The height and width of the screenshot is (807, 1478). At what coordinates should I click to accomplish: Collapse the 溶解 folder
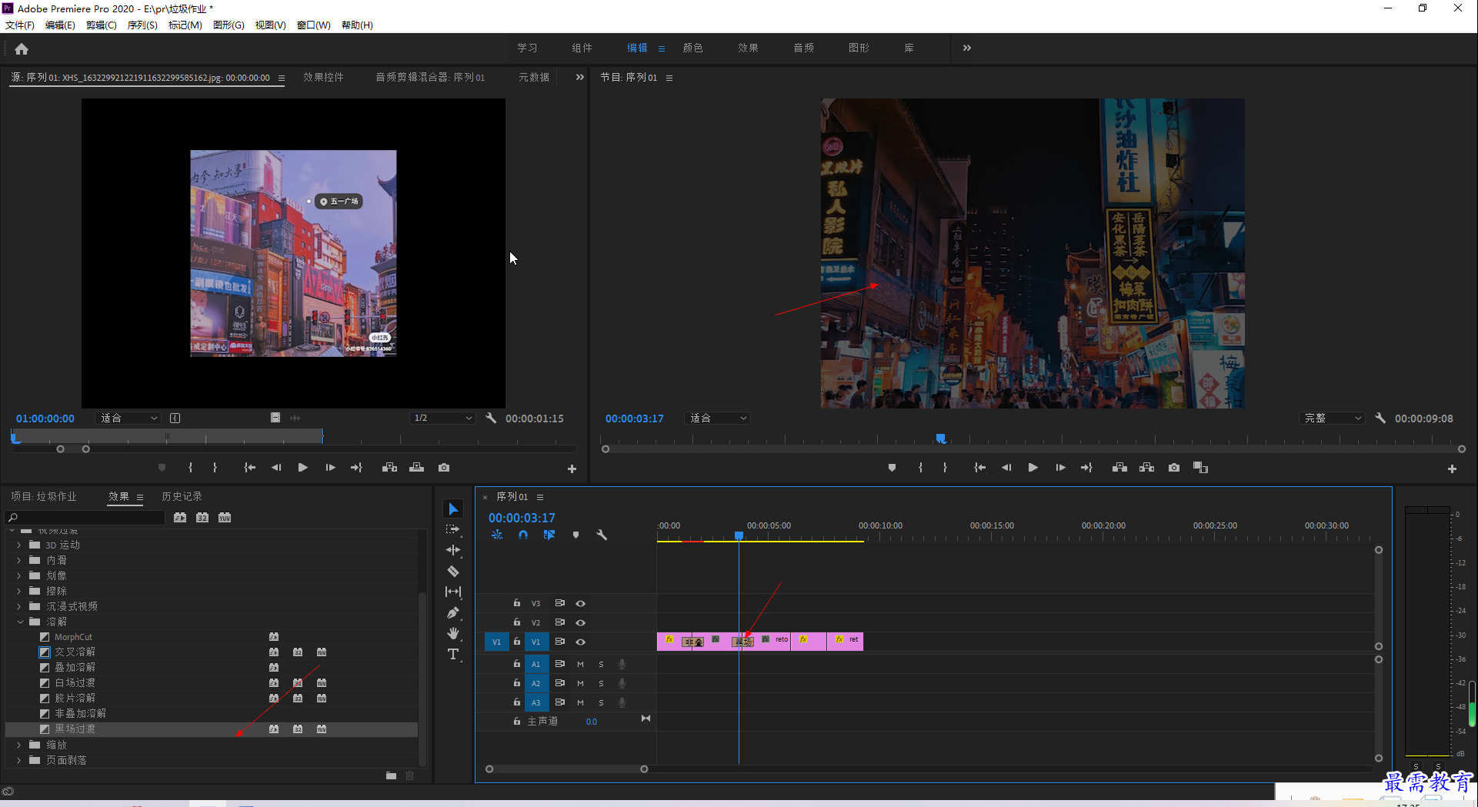pyautogui.click(x=19, y=622)
